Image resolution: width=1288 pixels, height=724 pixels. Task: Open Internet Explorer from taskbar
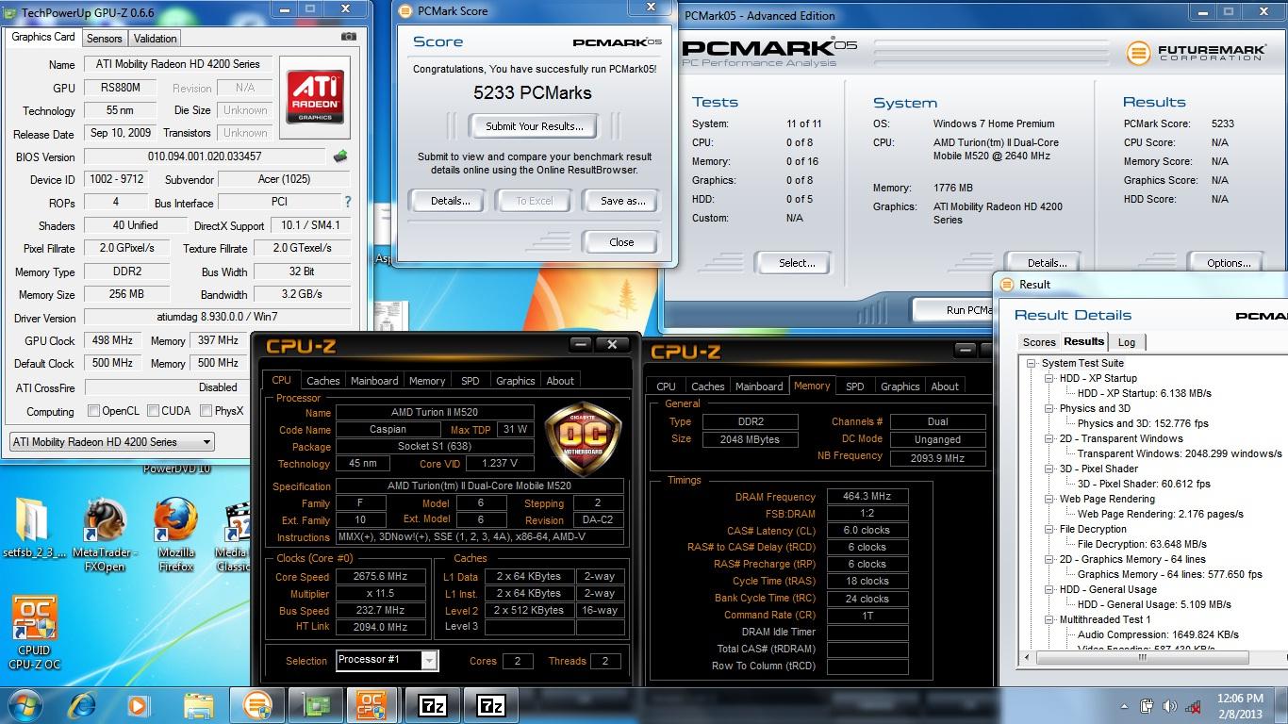click(83, 704)
